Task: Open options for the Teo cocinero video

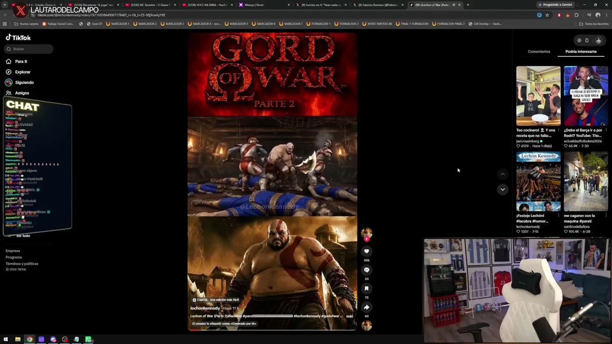Action: (558, 130)
